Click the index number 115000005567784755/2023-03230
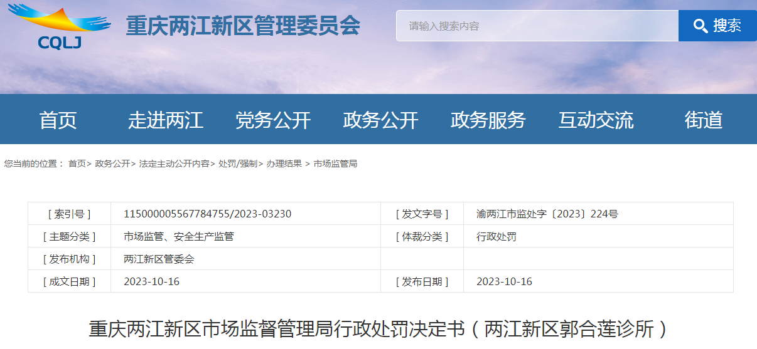Screen dimensions: 757x349 207,214
